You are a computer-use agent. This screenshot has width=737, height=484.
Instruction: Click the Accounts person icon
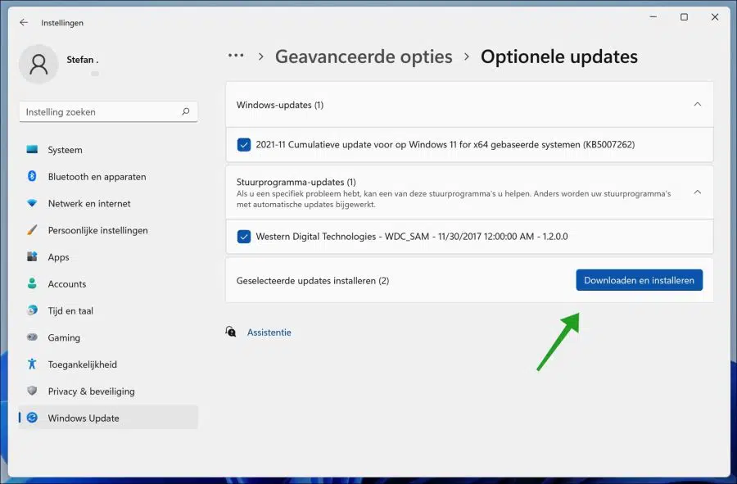[32, 283]
